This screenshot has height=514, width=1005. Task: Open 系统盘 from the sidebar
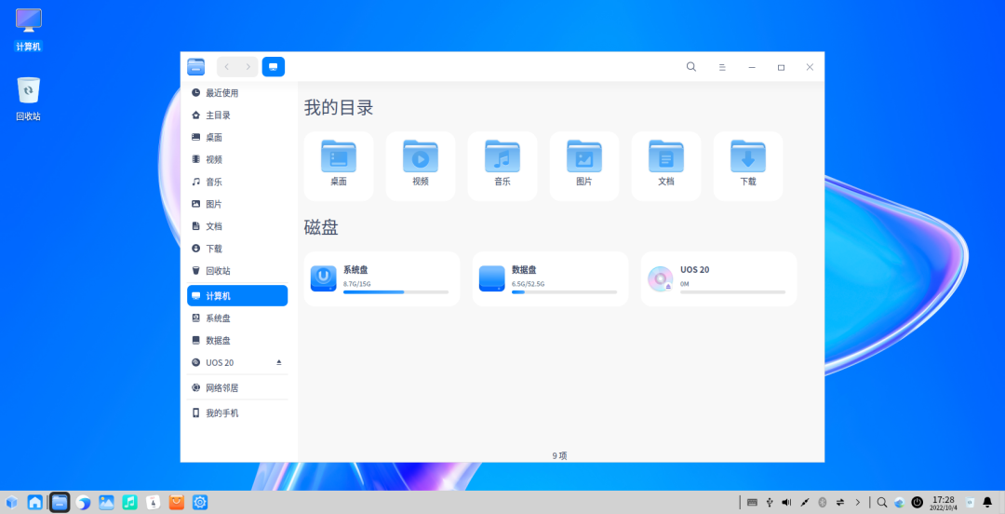[237, 318]
